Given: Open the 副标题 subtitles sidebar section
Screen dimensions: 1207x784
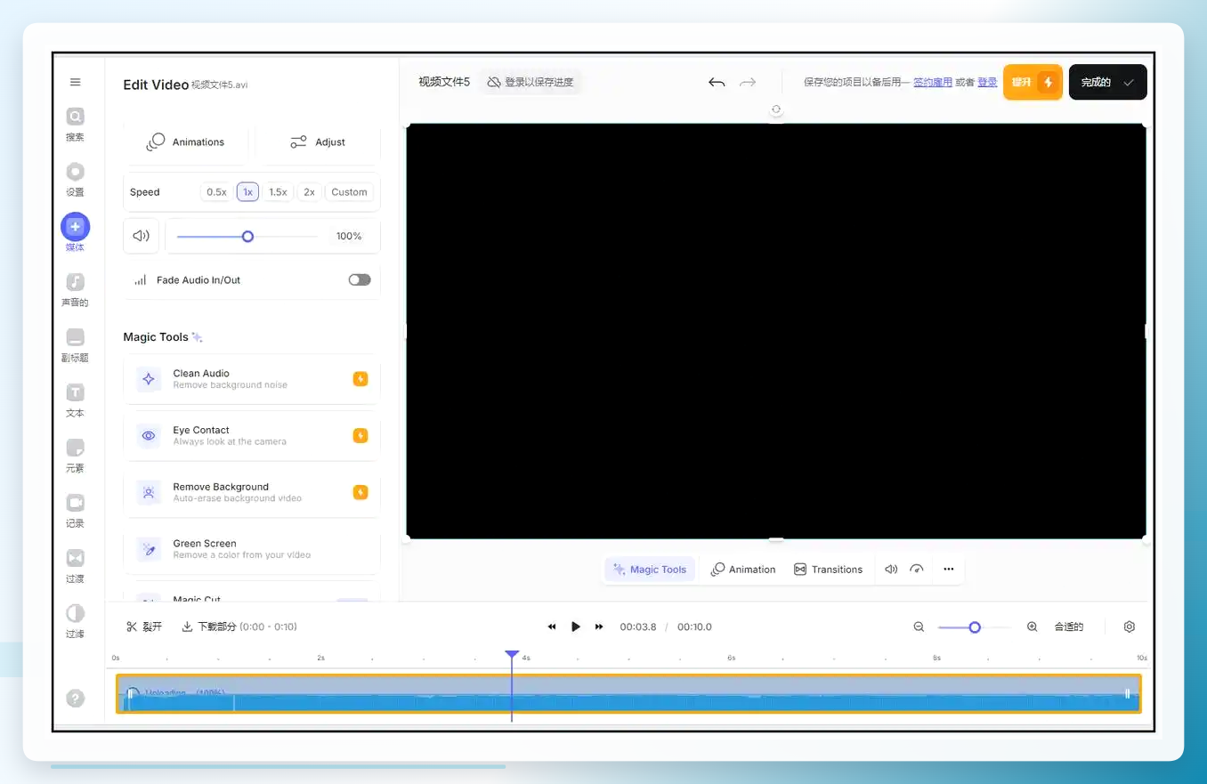Looking at the screenshot, I should tap(75, 344).
